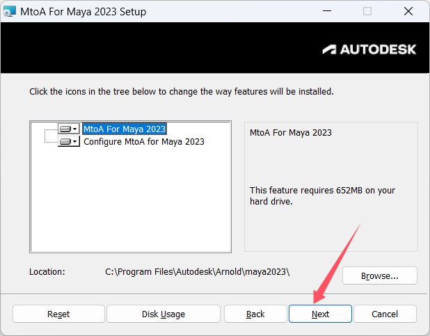The image size is (430, 336).
Task: Open the MtoA For Maya 2023 feature drive icon dropdown
Action: pos(68,129)
